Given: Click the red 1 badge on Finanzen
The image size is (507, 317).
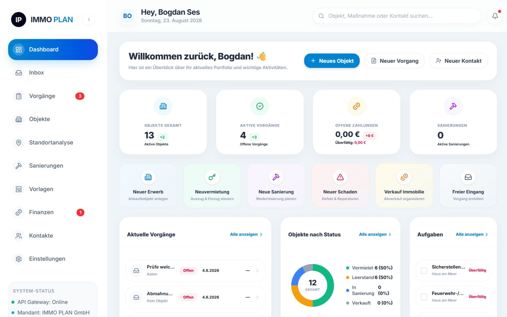Looking at the screenshot, I should (80, 212).
